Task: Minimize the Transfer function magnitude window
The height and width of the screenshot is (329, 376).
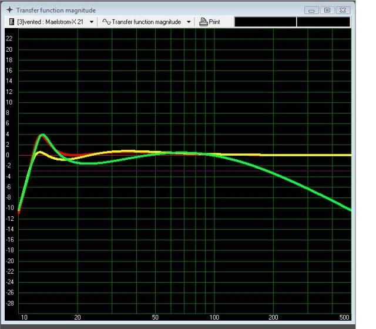Action: click(x=311, y=11)
